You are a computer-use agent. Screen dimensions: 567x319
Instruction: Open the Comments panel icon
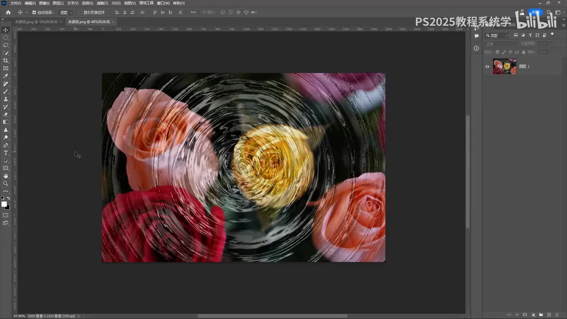click(477, 36)
